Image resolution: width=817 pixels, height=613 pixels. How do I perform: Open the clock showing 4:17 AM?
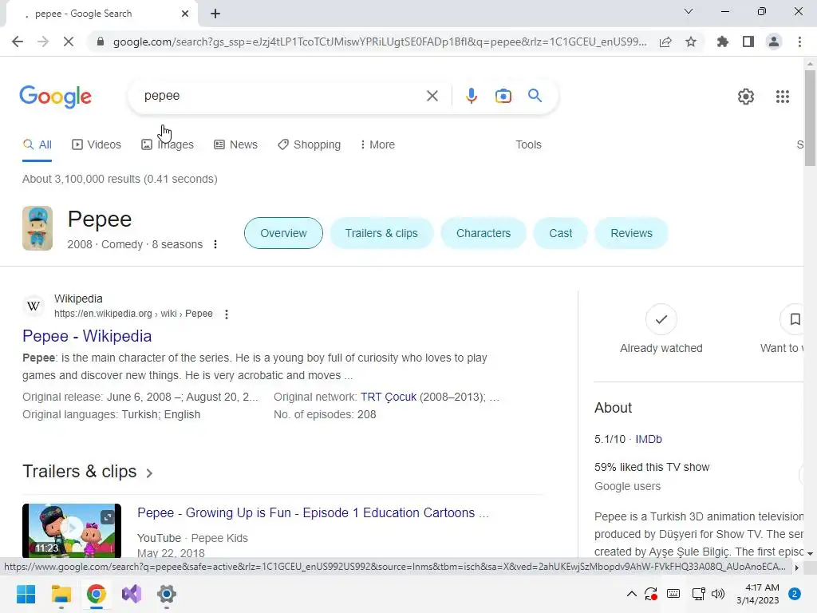(758, 594)
